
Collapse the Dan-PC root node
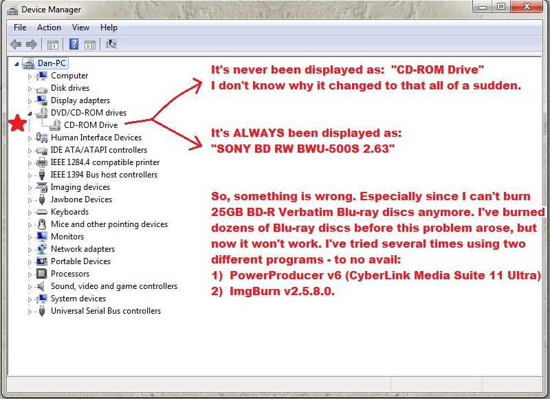point(16,64)
